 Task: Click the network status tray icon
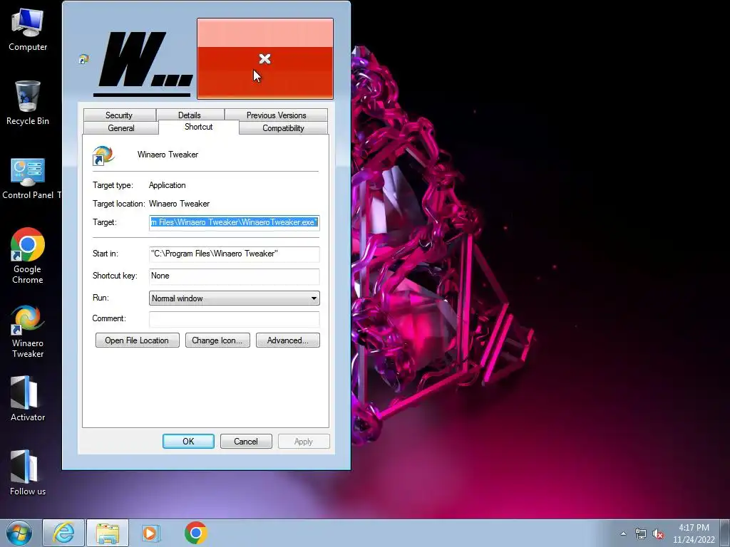click(641, 533)
